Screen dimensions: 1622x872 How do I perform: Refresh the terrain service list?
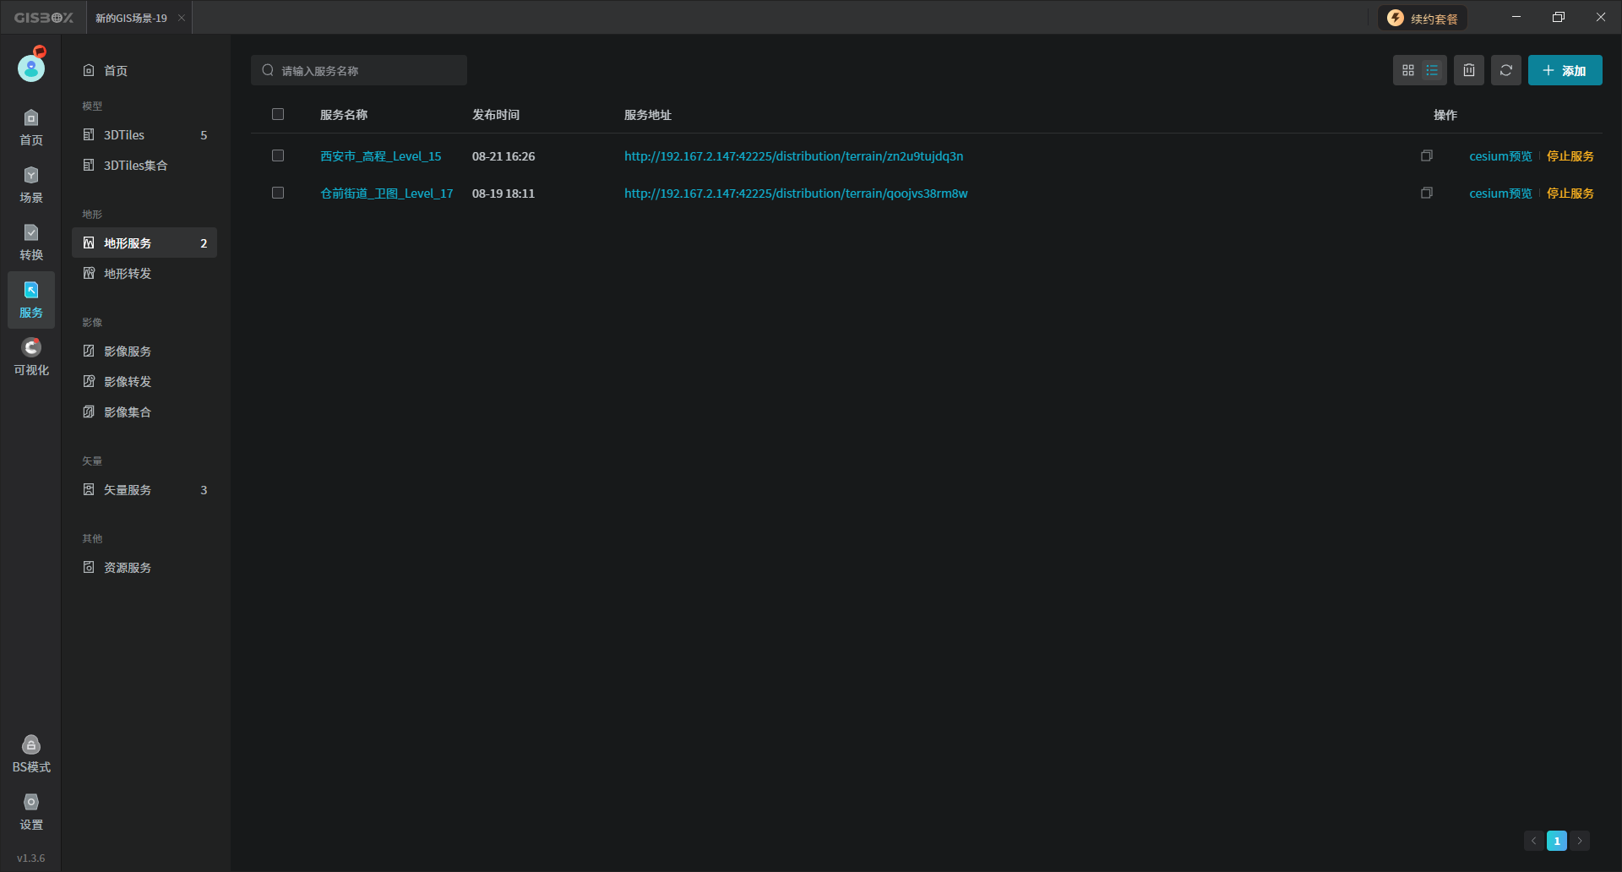(1506, 71)
